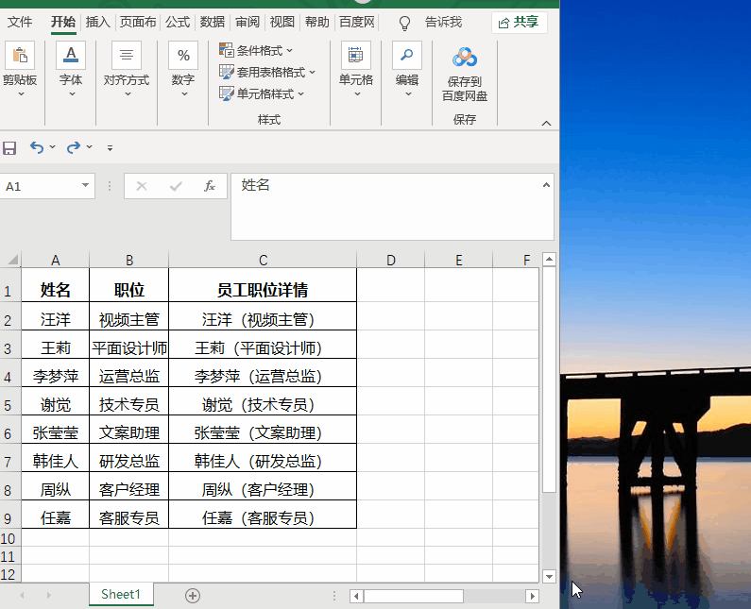The width and height of the screenshot is (751, 609).
Task: Select cell 汪洋 in column A
Action: 56,316
